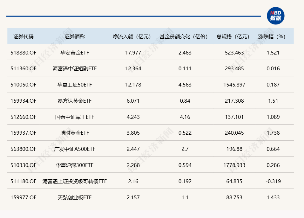Click 易方达黄金ETF fund name
The image size is (304, 218).
[75, 101]
